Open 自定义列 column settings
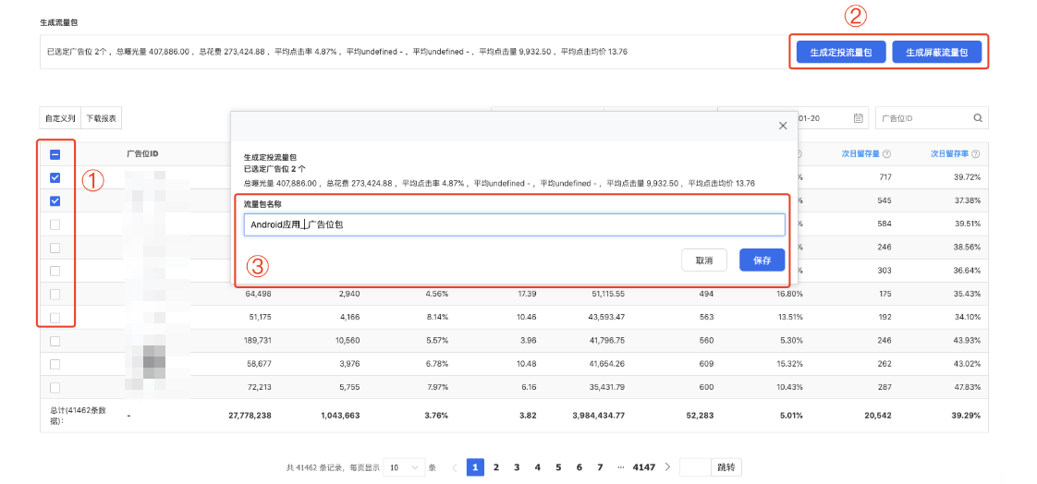Image resolution: width=1037 pixels, height=484 pixels. point(60,118)
